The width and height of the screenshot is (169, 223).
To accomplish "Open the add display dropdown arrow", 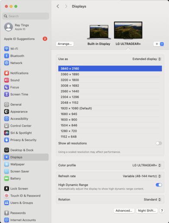I will [162, 44].
